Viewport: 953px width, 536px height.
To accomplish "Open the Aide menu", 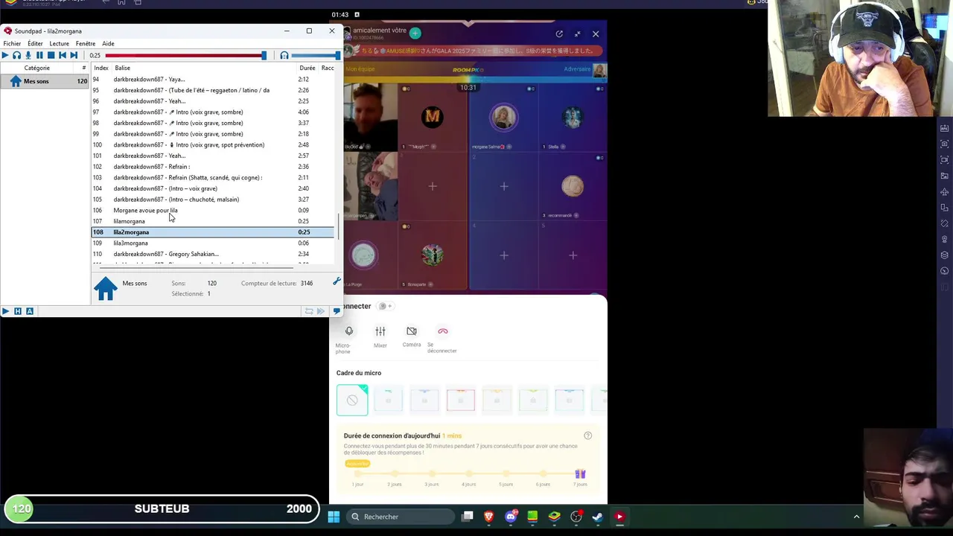I will click(x=108, y=43).
